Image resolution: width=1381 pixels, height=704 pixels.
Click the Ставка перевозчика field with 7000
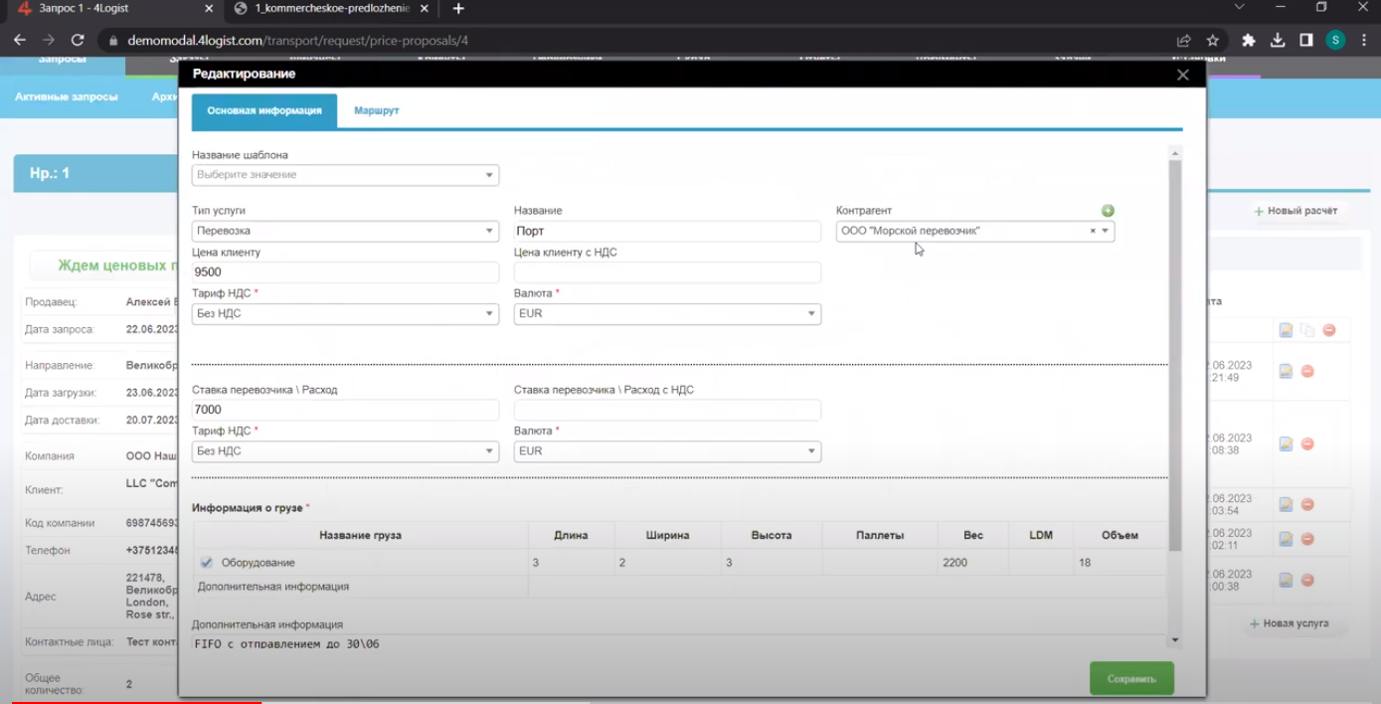[345, 410]
